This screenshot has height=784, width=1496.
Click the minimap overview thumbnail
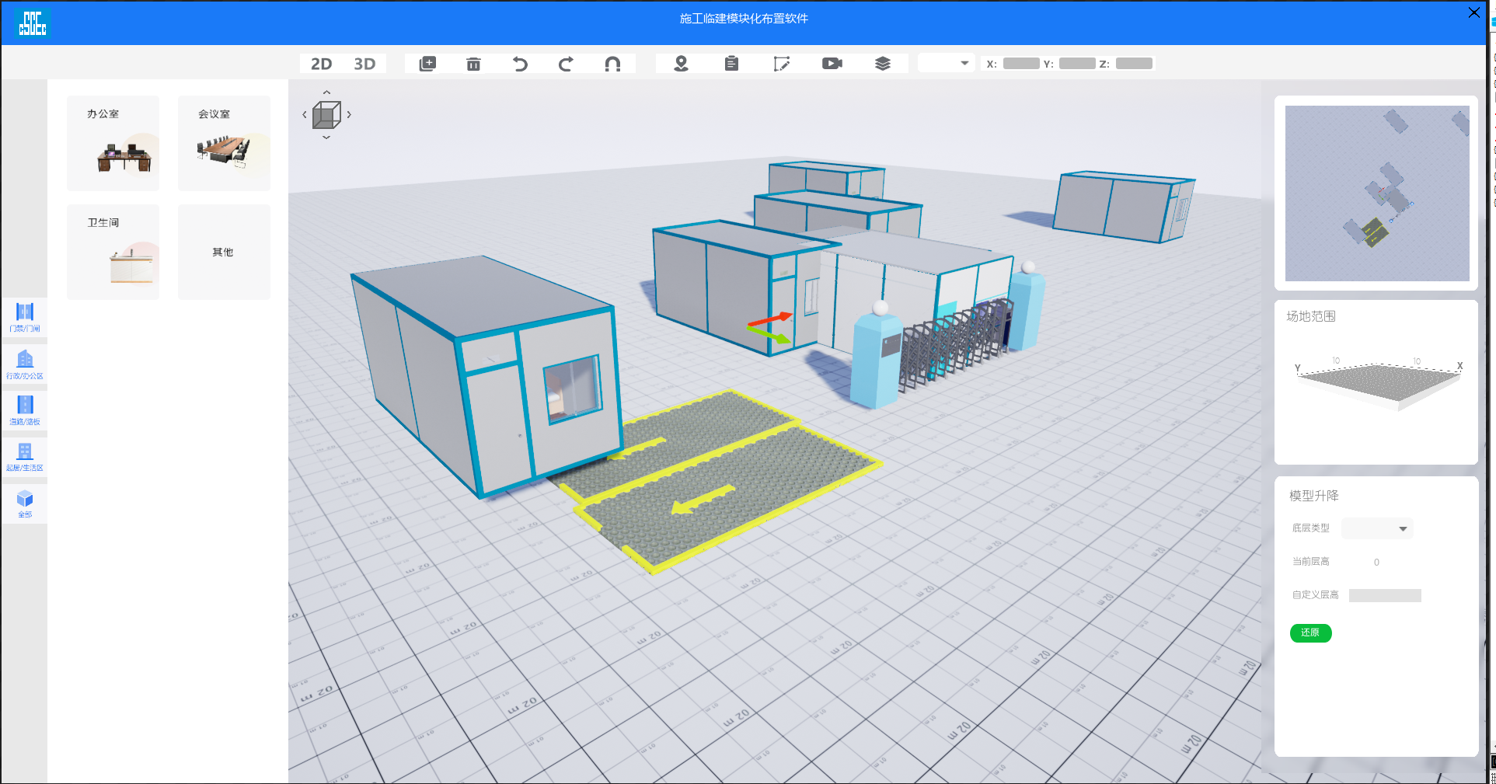[1377, 193]
